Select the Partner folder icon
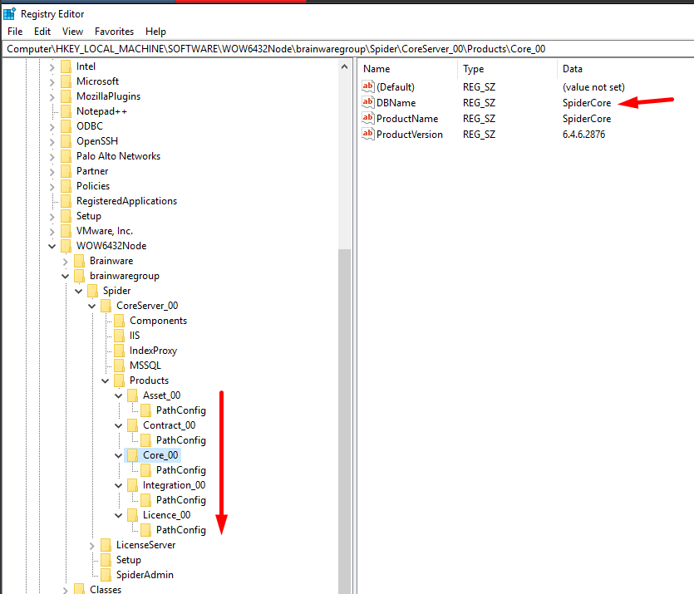Viewport: 694px width, 594px height. pos(66,171)
